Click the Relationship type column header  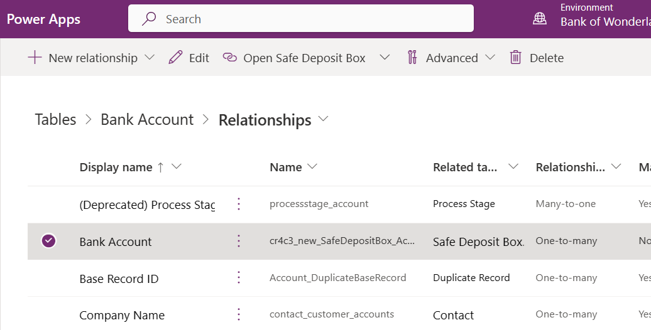pos(570,167)
